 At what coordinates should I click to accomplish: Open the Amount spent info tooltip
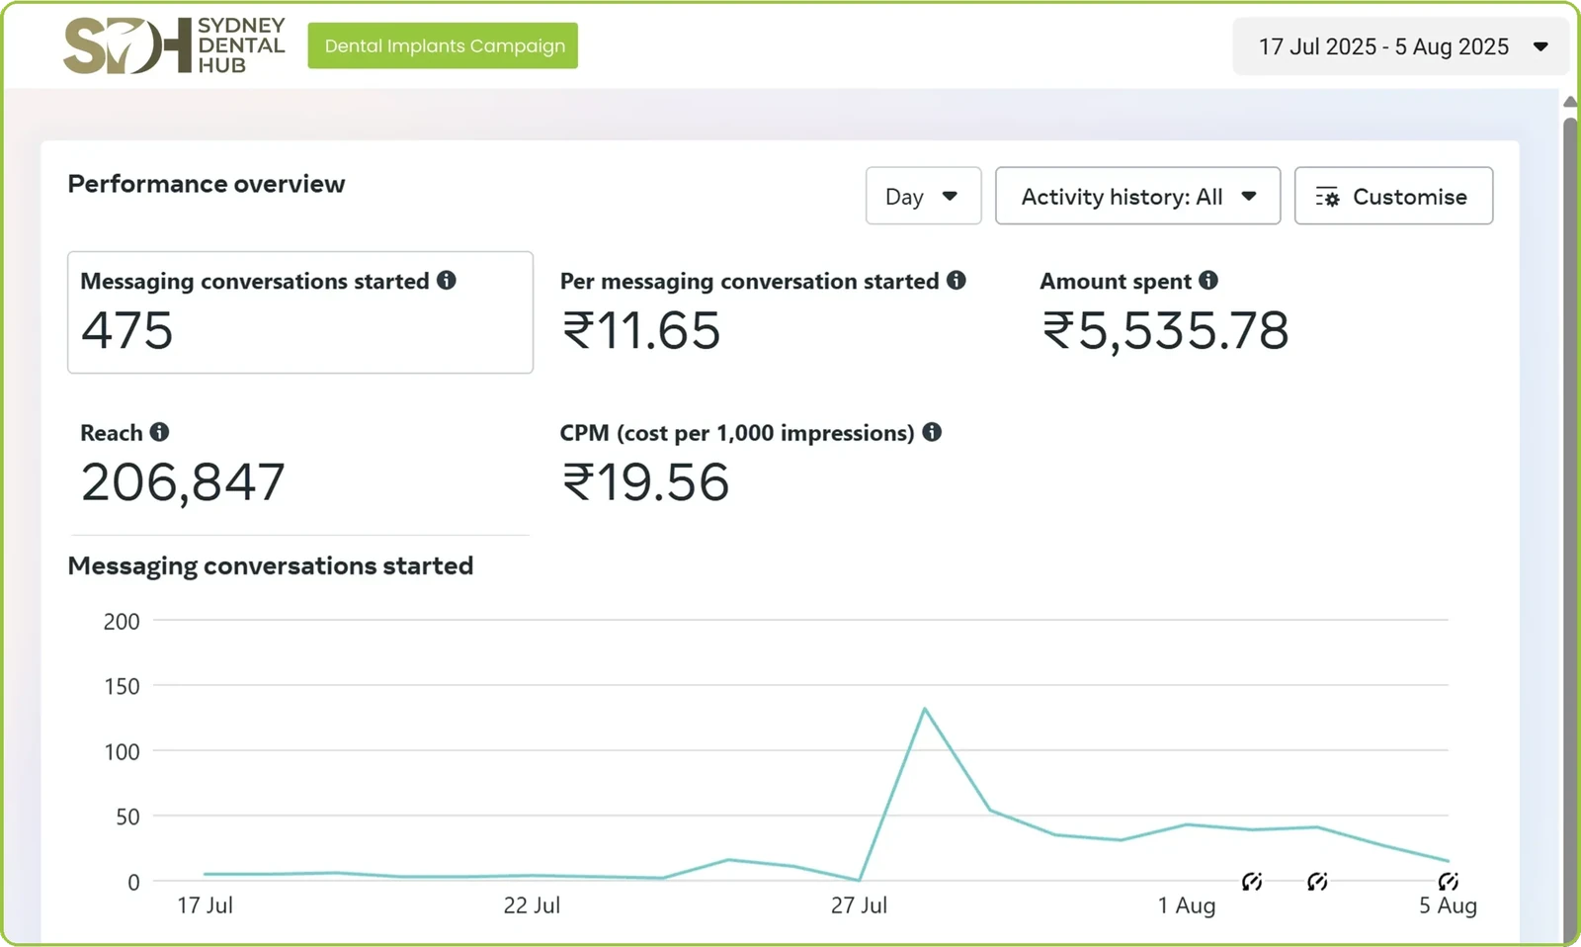(x=1208, y=281)
